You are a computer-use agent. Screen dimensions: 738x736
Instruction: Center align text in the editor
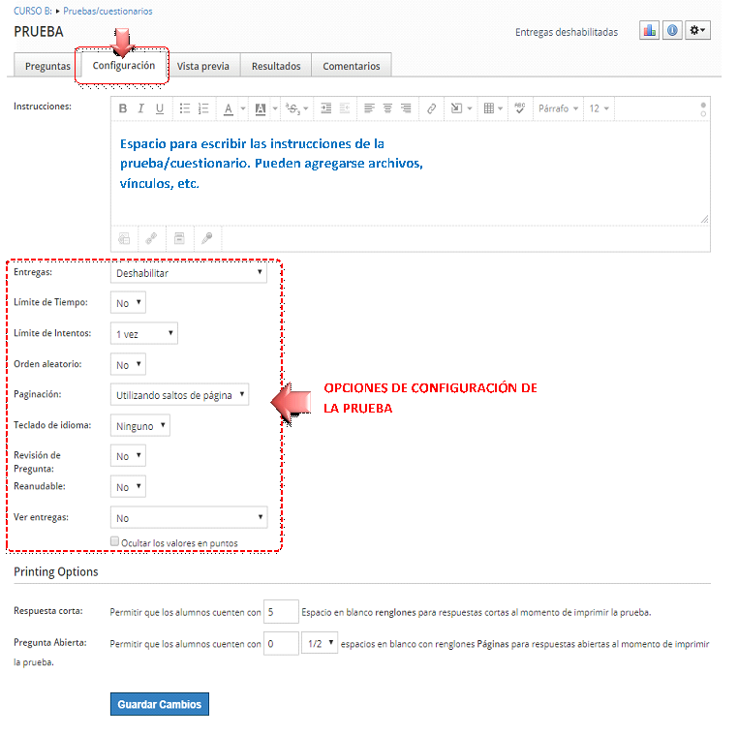387,108
